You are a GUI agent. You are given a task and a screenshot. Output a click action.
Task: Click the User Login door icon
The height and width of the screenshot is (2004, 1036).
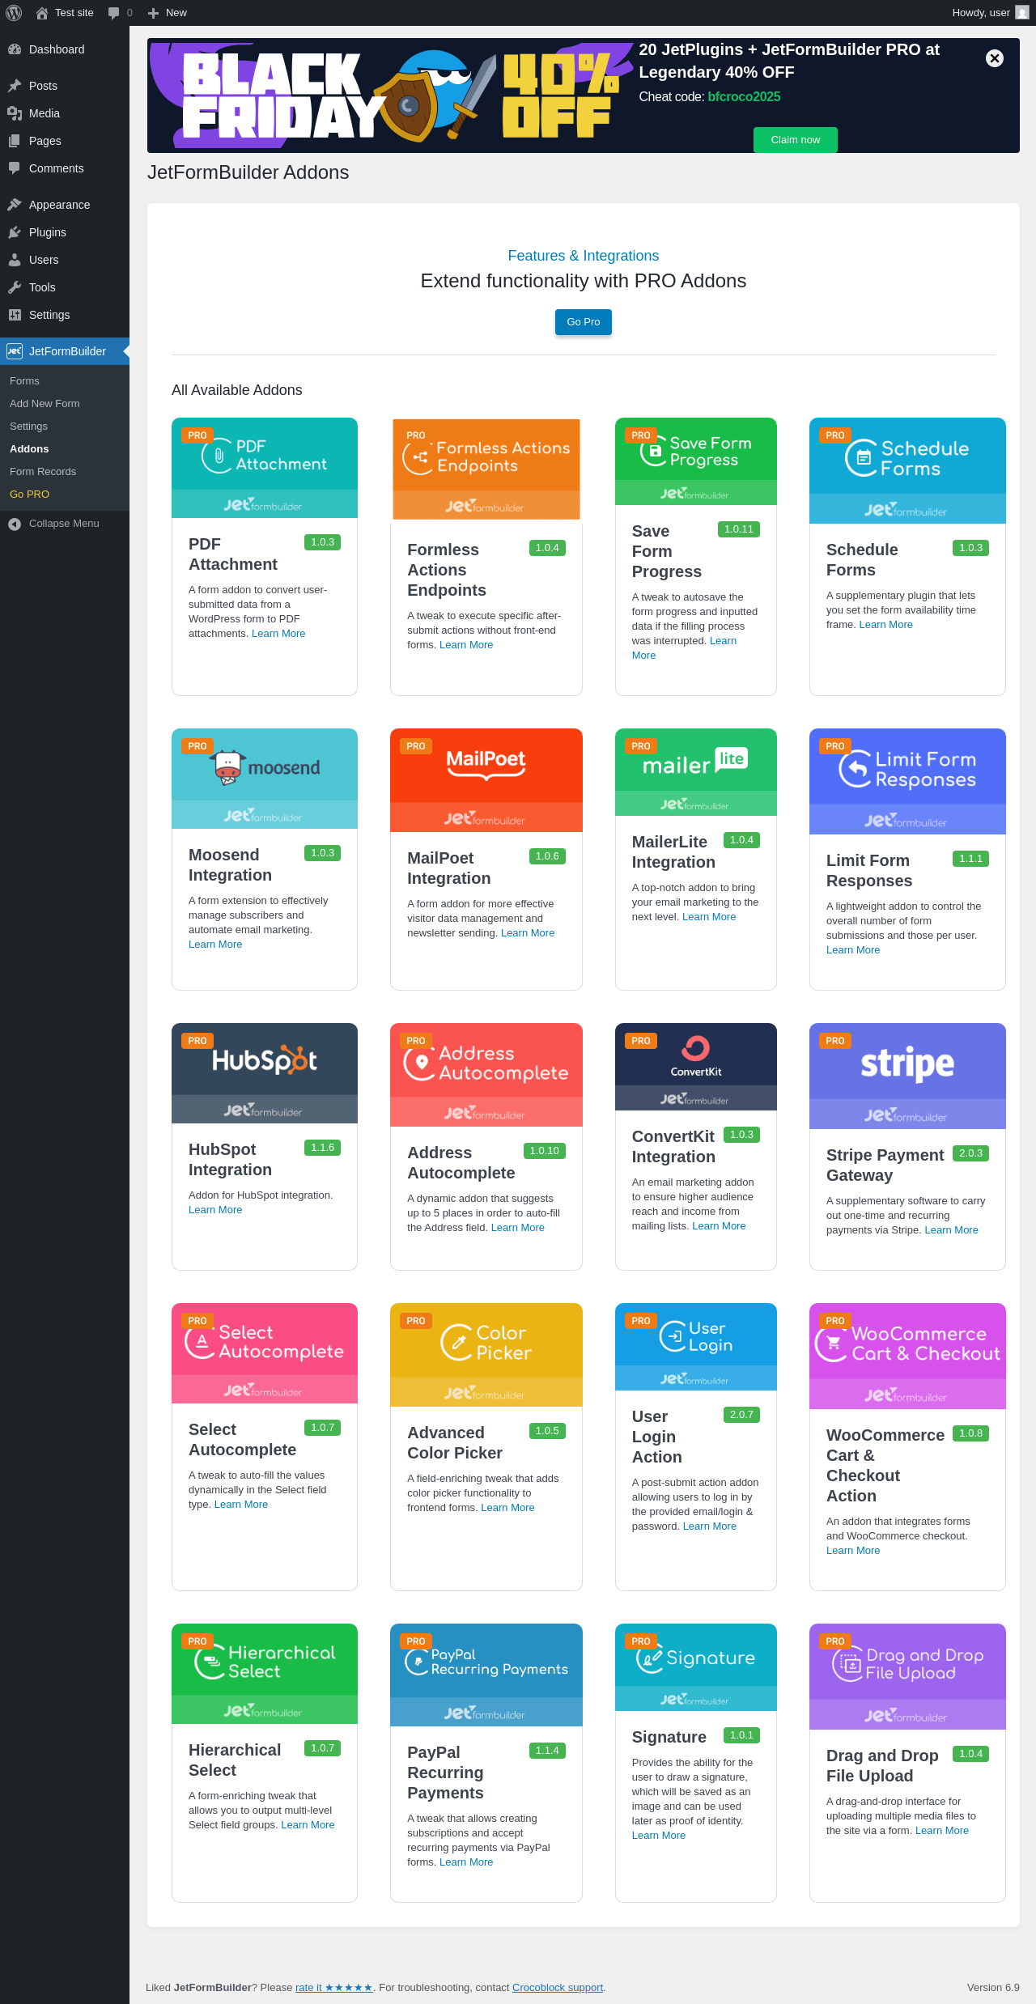click(x=674, y=1336)
